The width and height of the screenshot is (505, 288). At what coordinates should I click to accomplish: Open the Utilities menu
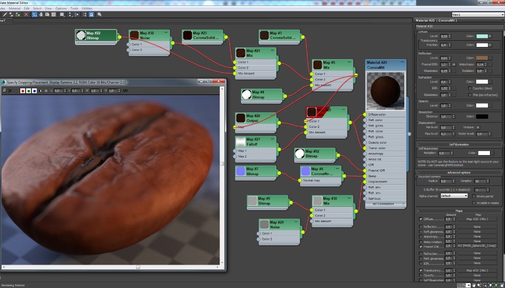tap(87, 8)
